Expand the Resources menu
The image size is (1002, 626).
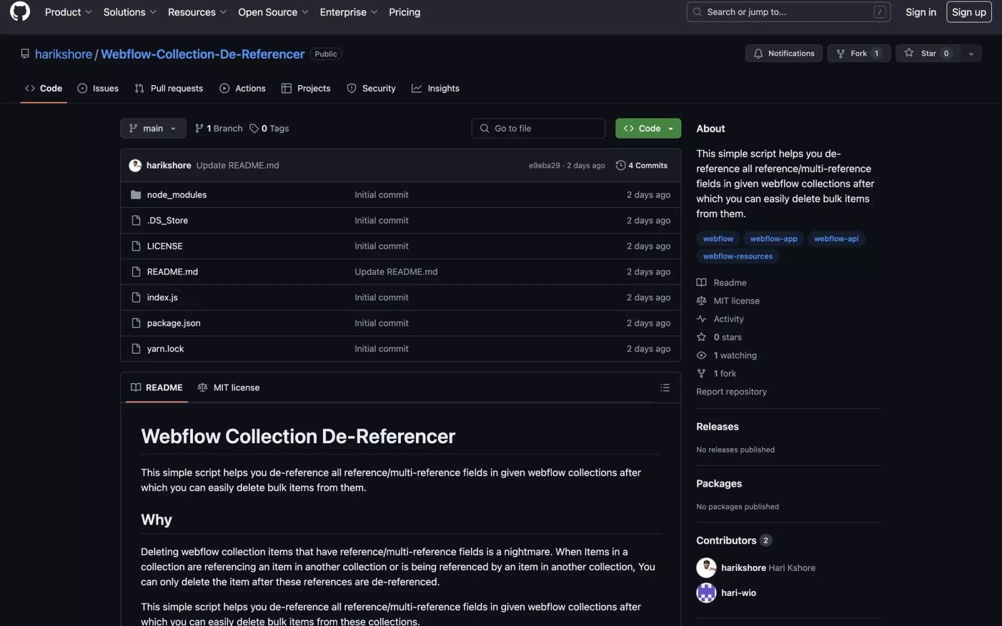197,12
